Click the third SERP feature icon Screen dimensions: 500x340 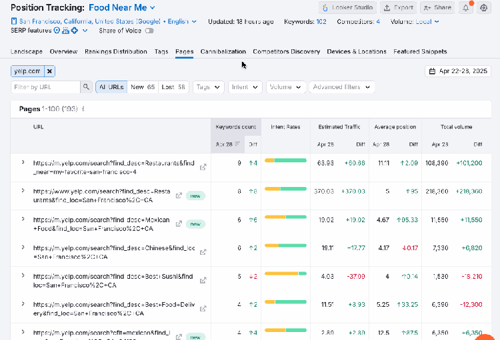75,31
